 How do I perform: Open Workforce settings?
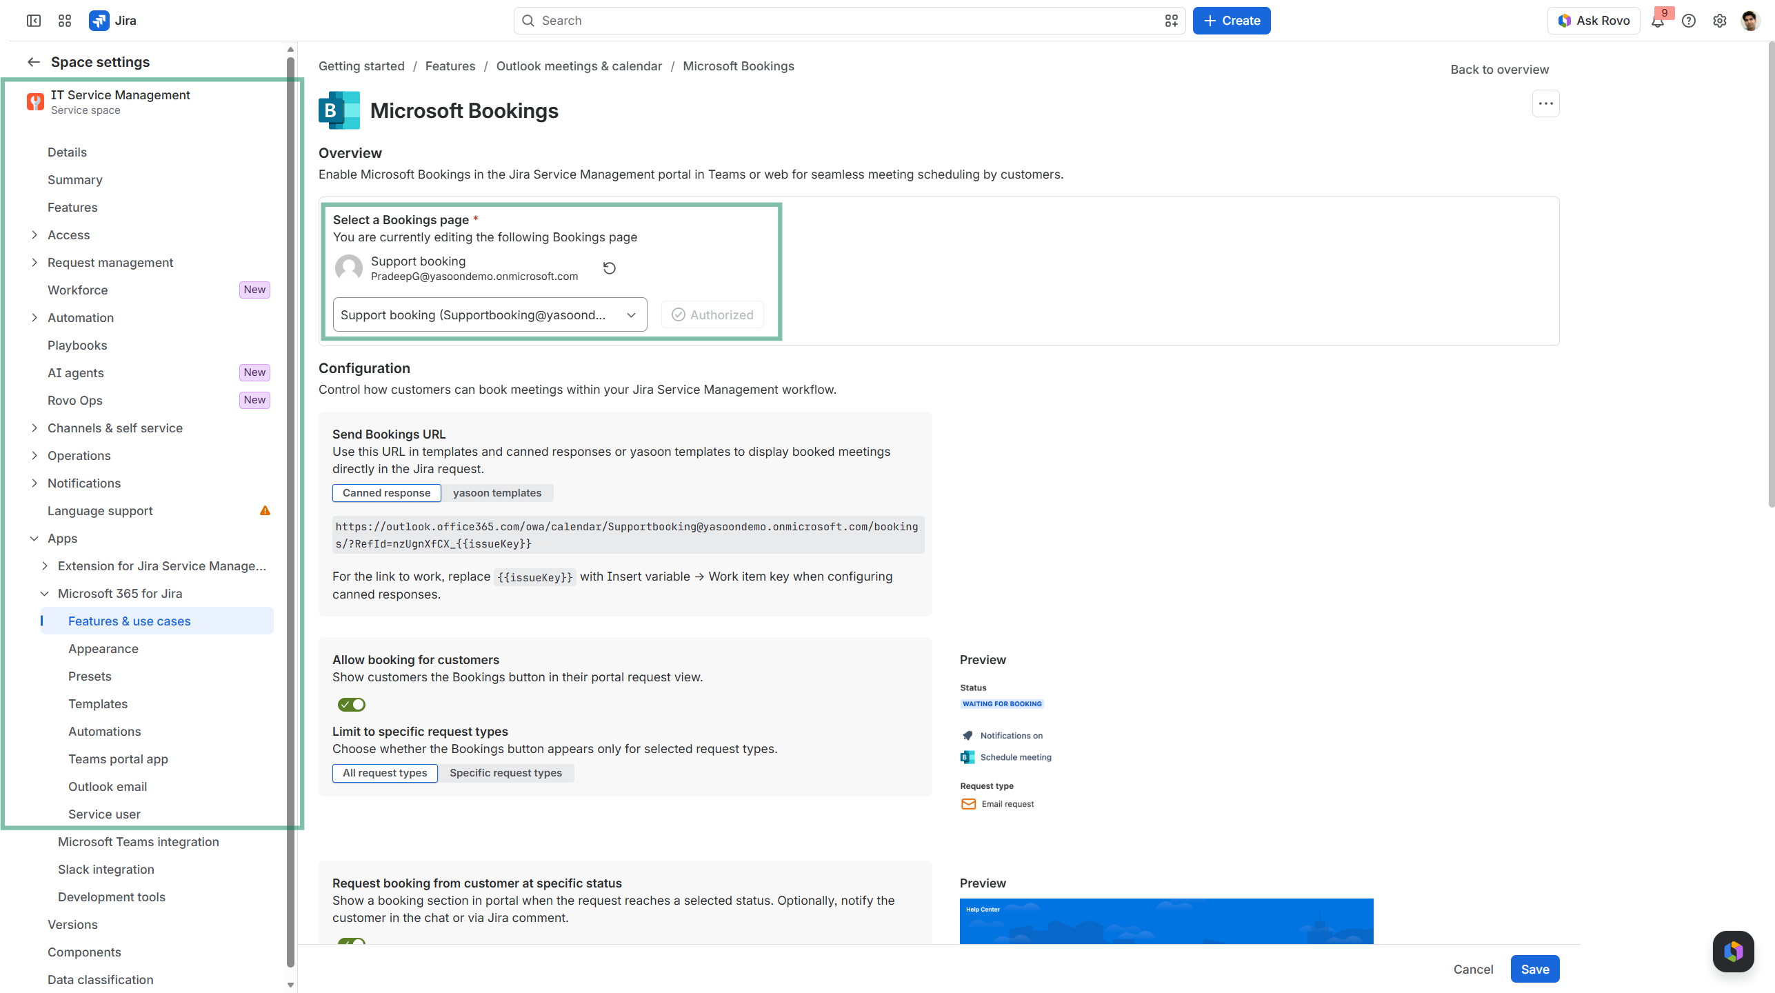(x=78, y=290)
